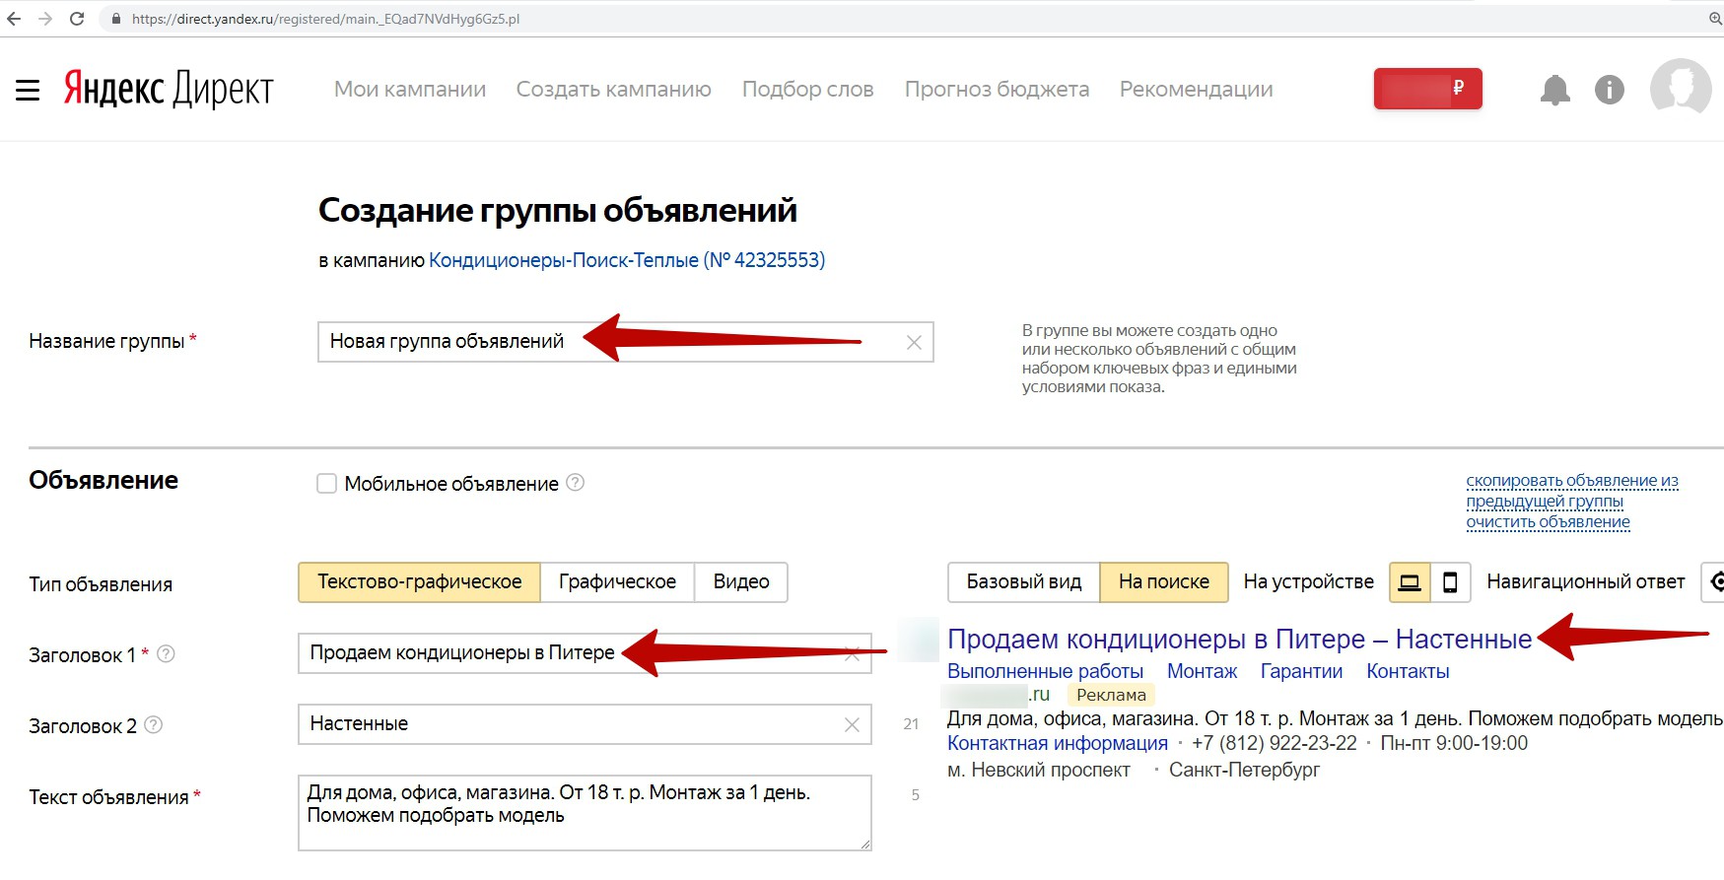This screenshot has width=1724, height=880.
Task: Select Видео ad type
Action: pos(741,582)
